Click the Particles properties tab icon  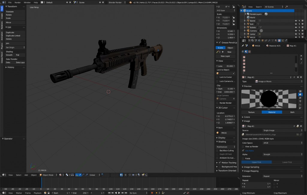282,40
